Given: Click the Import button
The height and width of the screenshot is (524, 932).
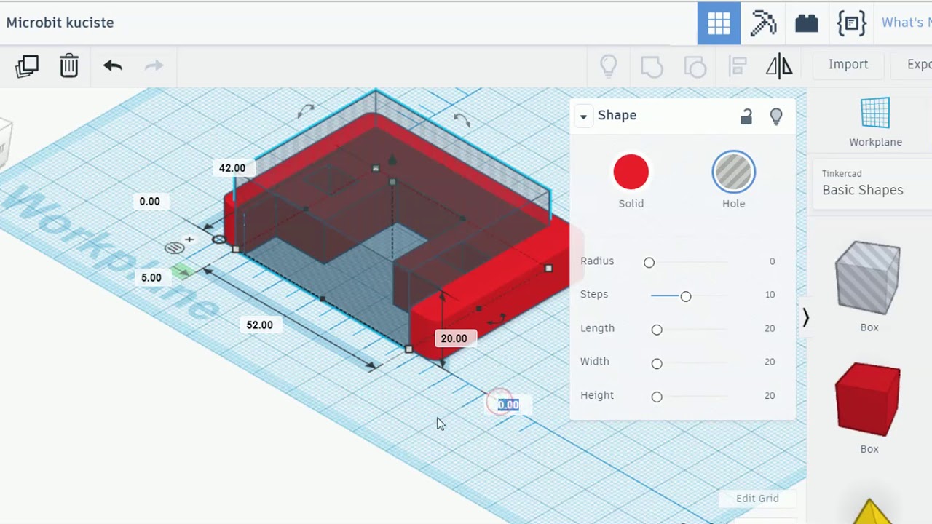Looking at the screenshot, I should click(848, 65).
